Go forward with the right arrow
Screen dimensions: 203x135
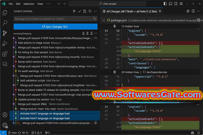[65, 4]
